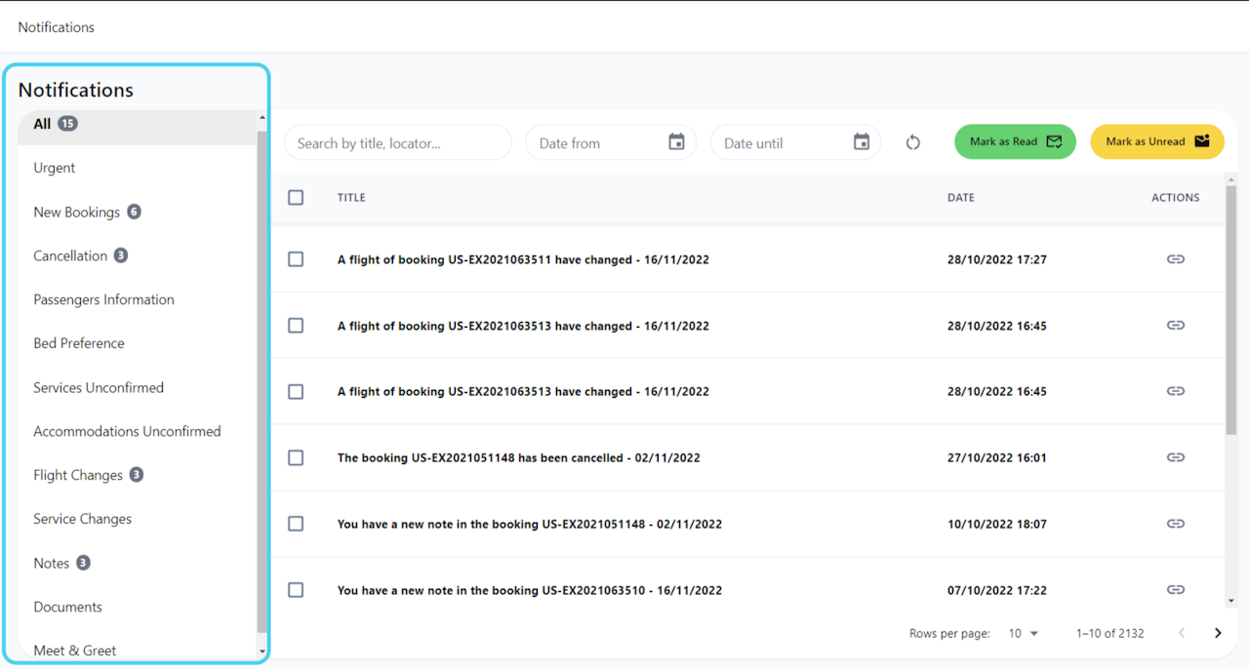Check the box for booking US-EX2021063511 notification

296,259
